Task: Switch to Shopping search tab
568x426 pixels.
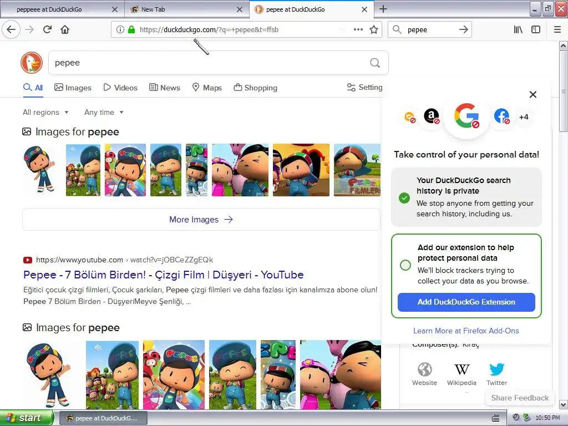Action: tap(255, 88)
